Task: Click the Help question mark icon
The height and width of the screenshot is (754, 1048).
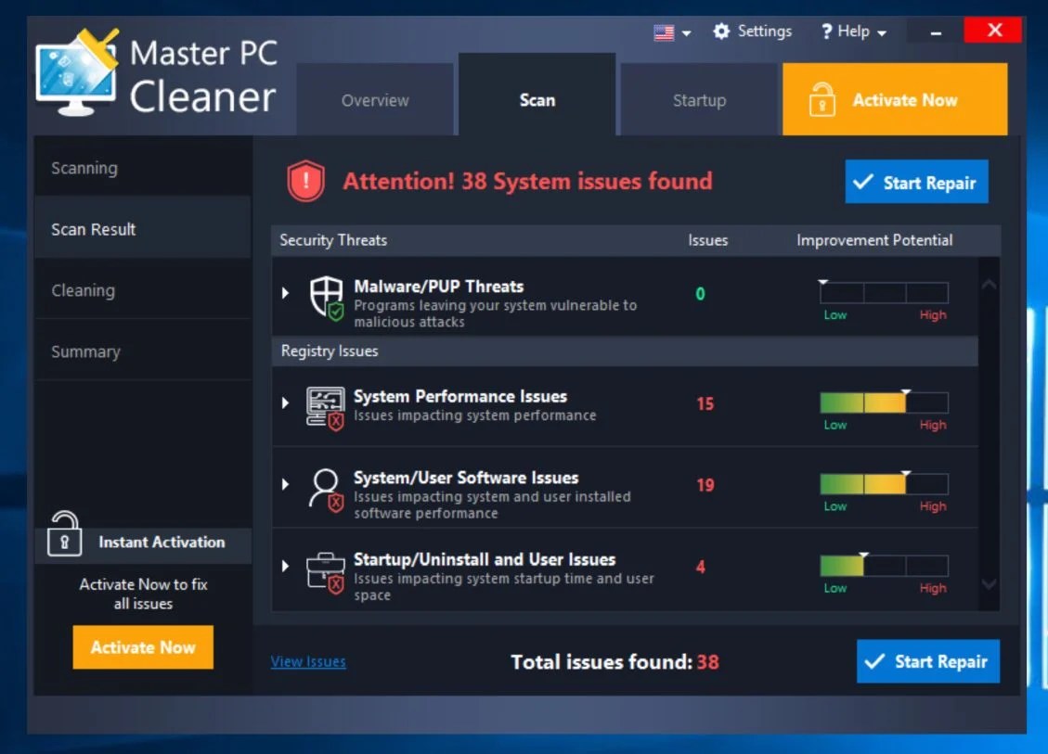Action: click(827, 32)
